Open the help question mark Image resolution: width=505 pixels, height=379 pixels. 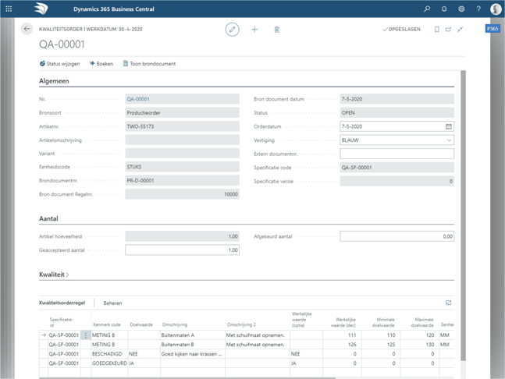478,9
